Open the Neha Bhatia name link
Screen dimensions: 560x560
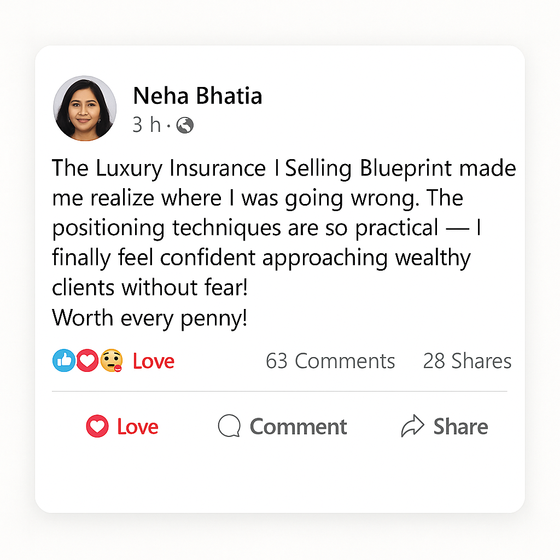pos(197,96)
